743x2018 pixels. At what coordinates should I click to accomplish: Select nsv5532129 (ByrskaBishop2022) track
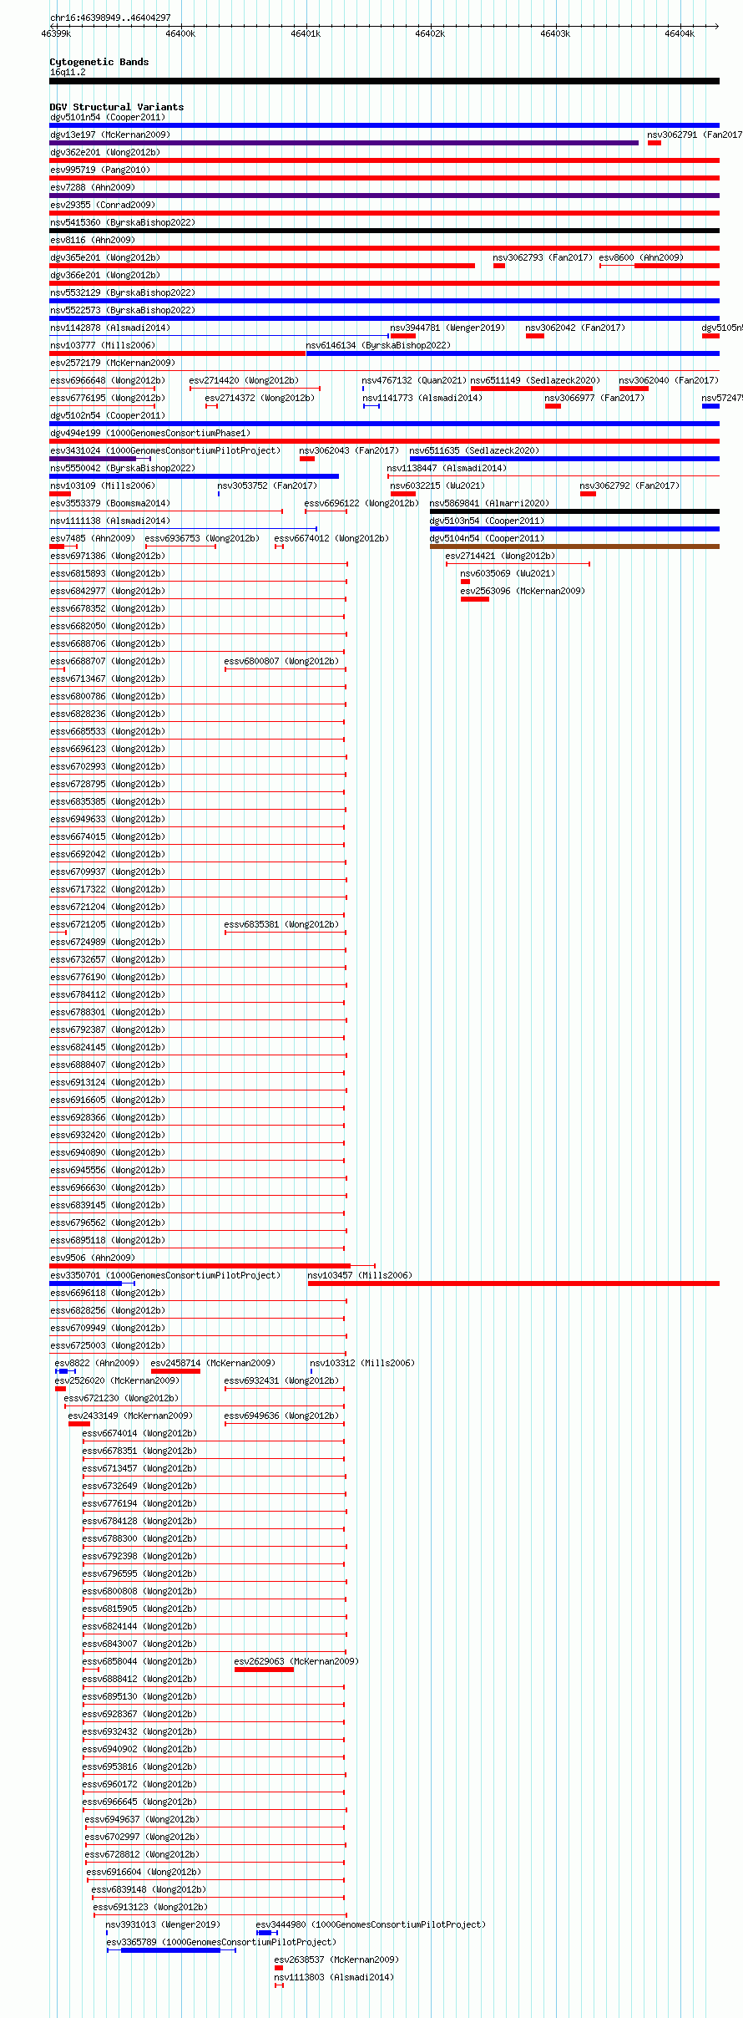[x=384, y=301]
